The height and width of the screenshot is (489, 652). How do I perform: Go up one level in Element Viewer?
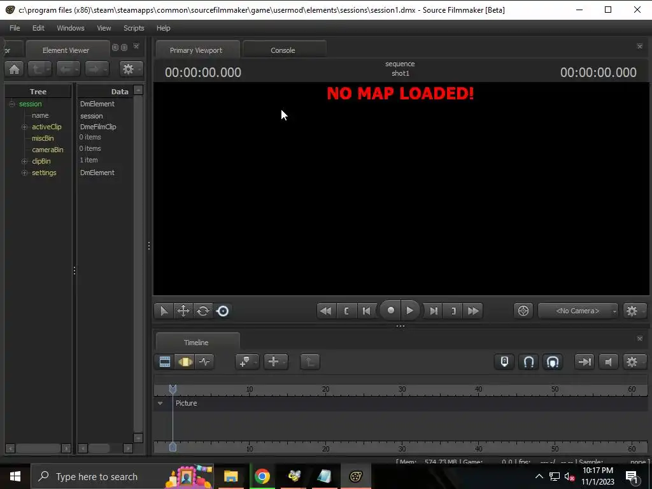pos(39,69)
